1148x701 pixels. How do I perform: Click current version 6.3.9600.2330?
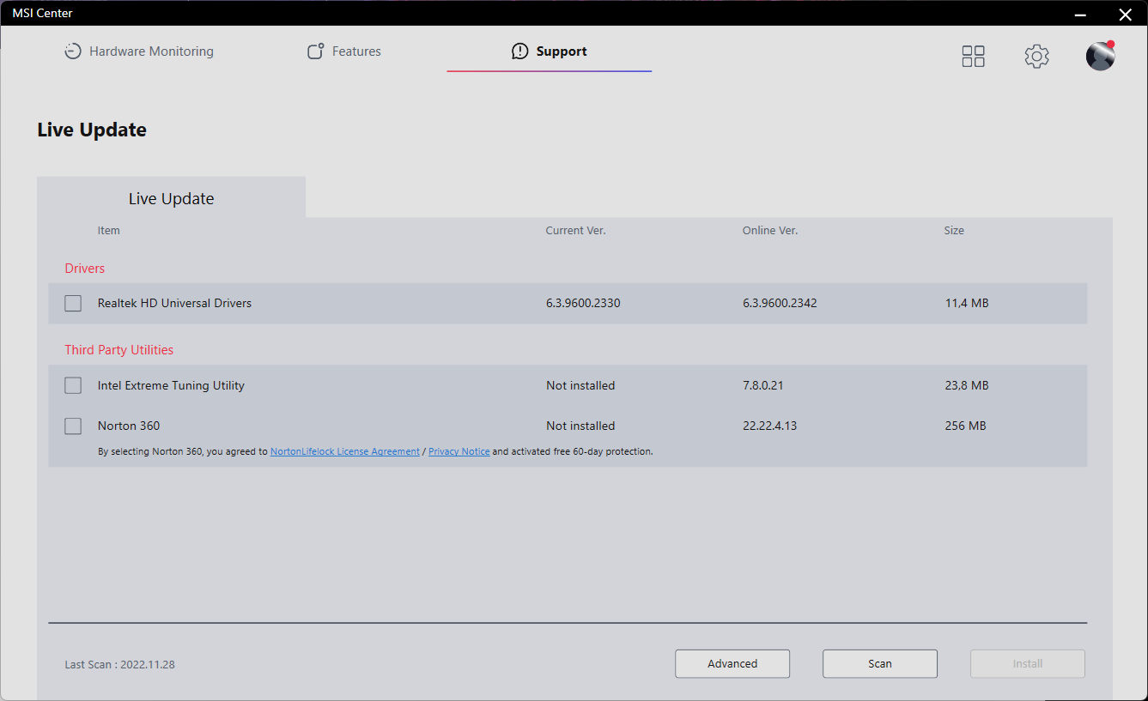click(583, 303)
